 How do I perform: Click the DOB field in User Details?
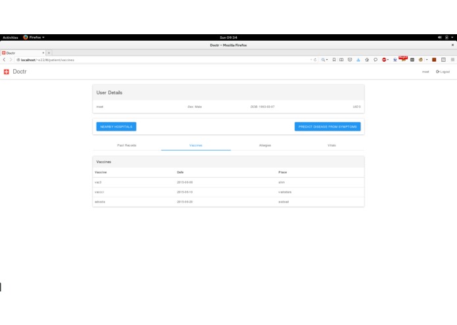262,107
